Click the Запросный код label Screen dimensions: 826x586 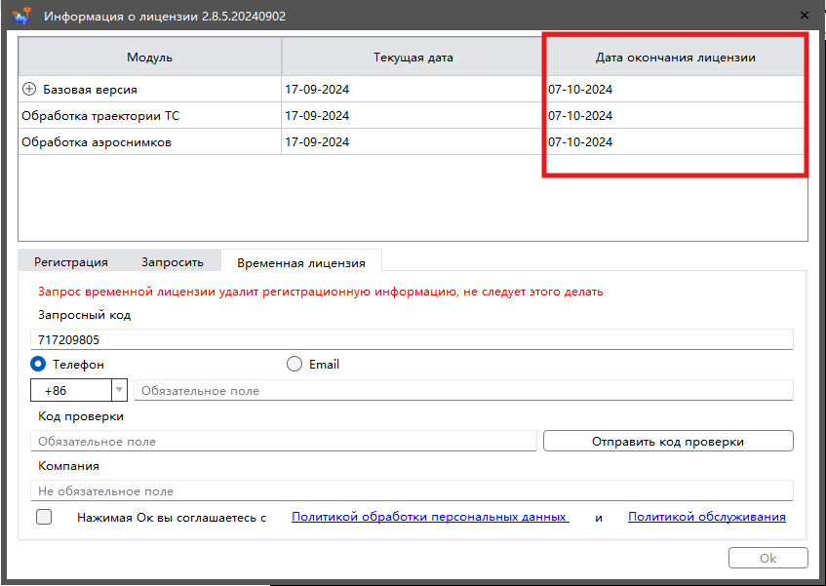(x=84, y=315)
